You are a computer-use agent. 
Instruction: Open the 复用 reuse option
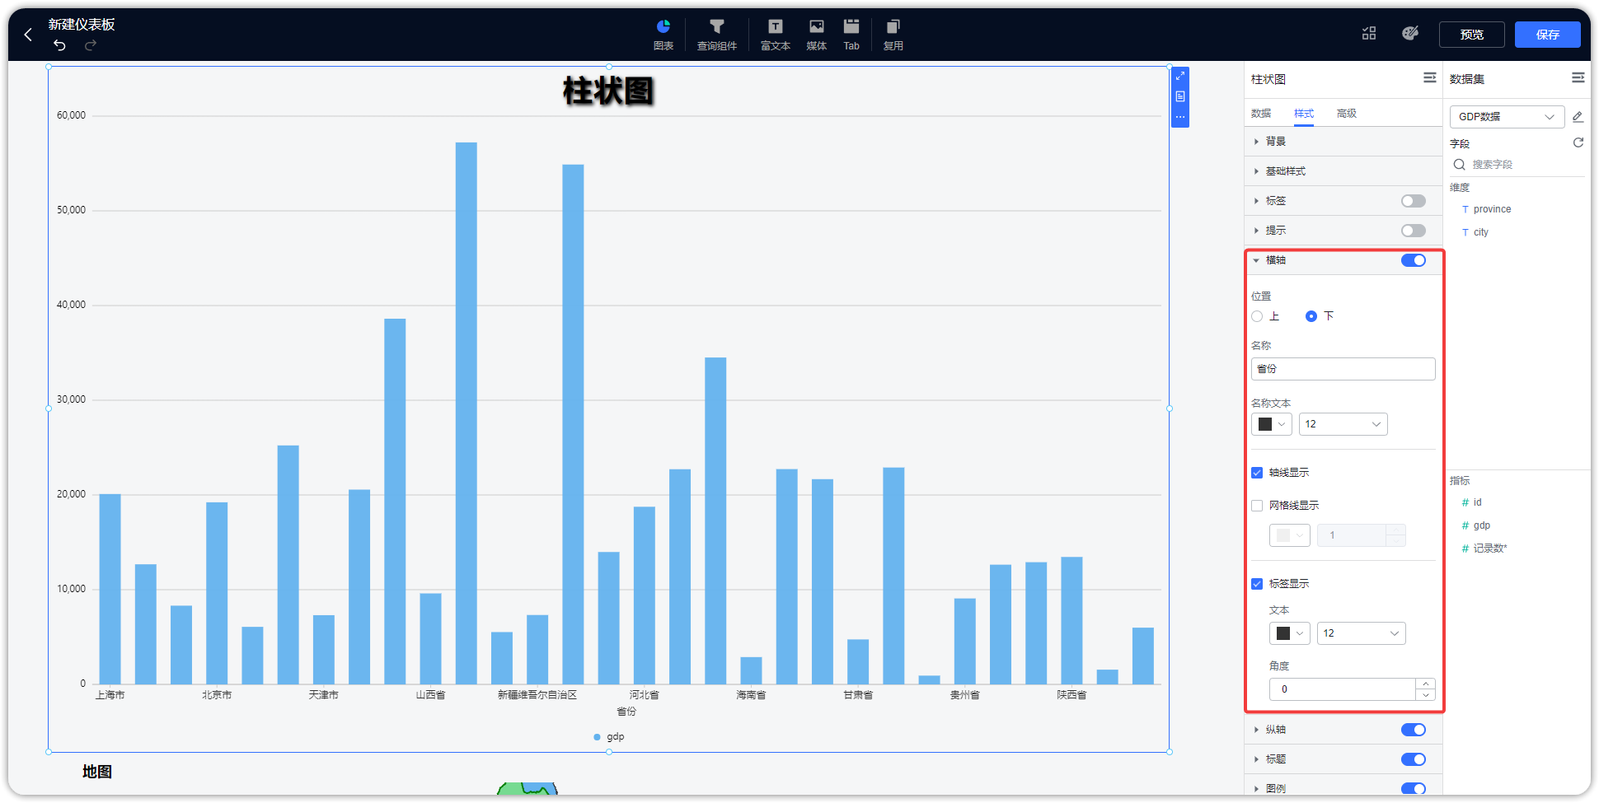(893, 35)
